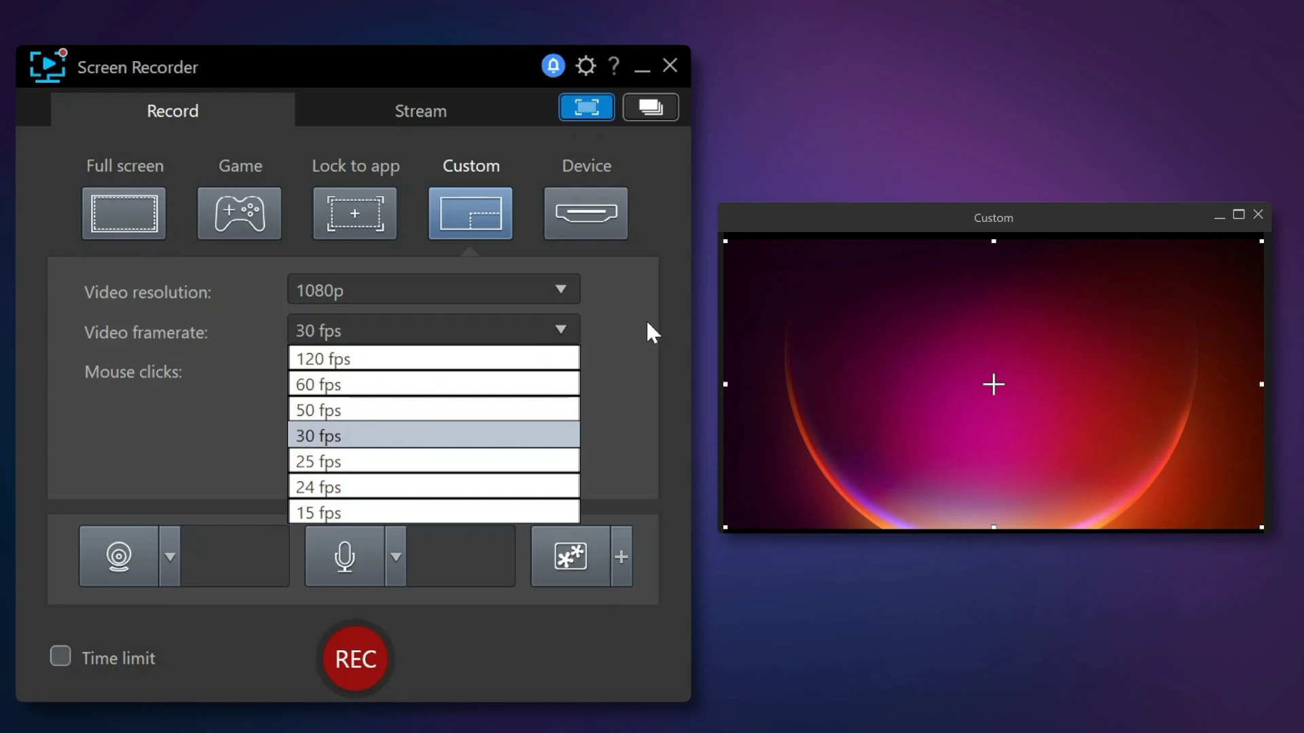
Task: Select the Full screen capture mode icon
Action: (124, 213)
